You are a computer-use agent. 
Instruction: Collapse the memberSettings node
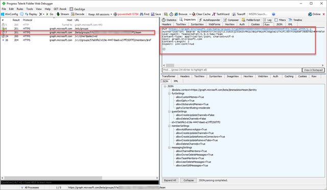click(x=169, y=126)
